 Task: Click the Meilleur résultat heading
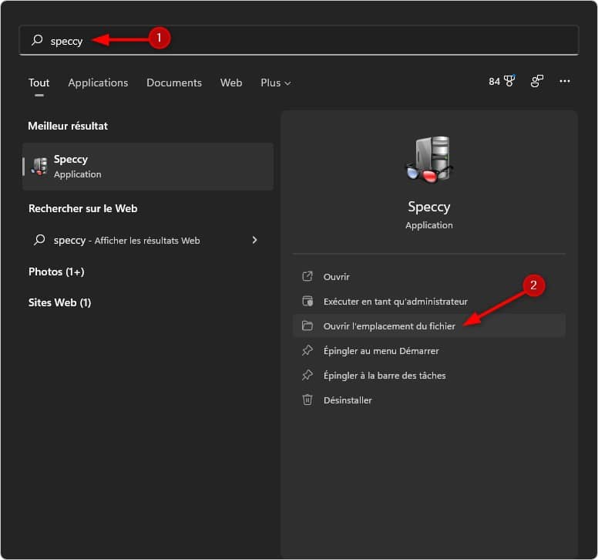pyautogui.click(x=68, y=126)
